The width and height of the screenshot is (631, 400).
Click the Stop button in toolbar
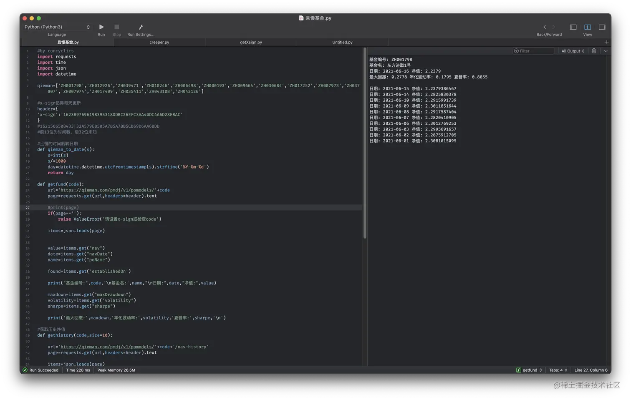117,27
